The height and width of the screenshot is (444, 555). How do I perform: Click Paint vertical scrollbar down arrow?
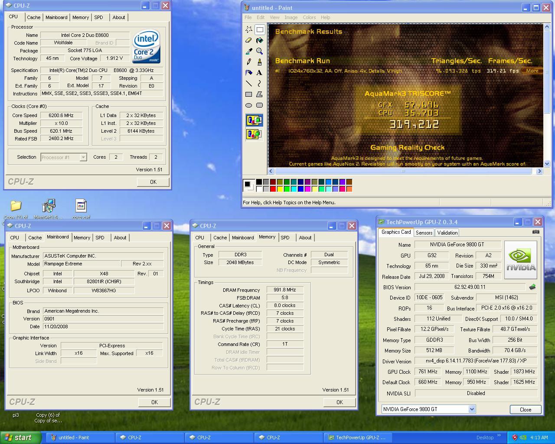pyautogui.click(x=547, y=163)
